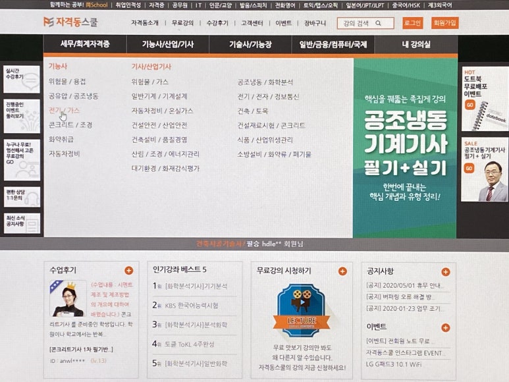Select 소방설비 / 화약류 / 폐기물
The height and width of the screenshot is (382, 509).
click(275, 155)
